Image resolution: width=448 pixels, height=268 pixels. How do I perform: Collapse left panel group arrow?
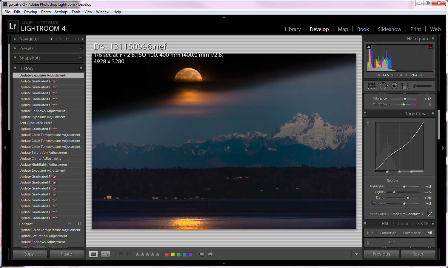[4, 148]
